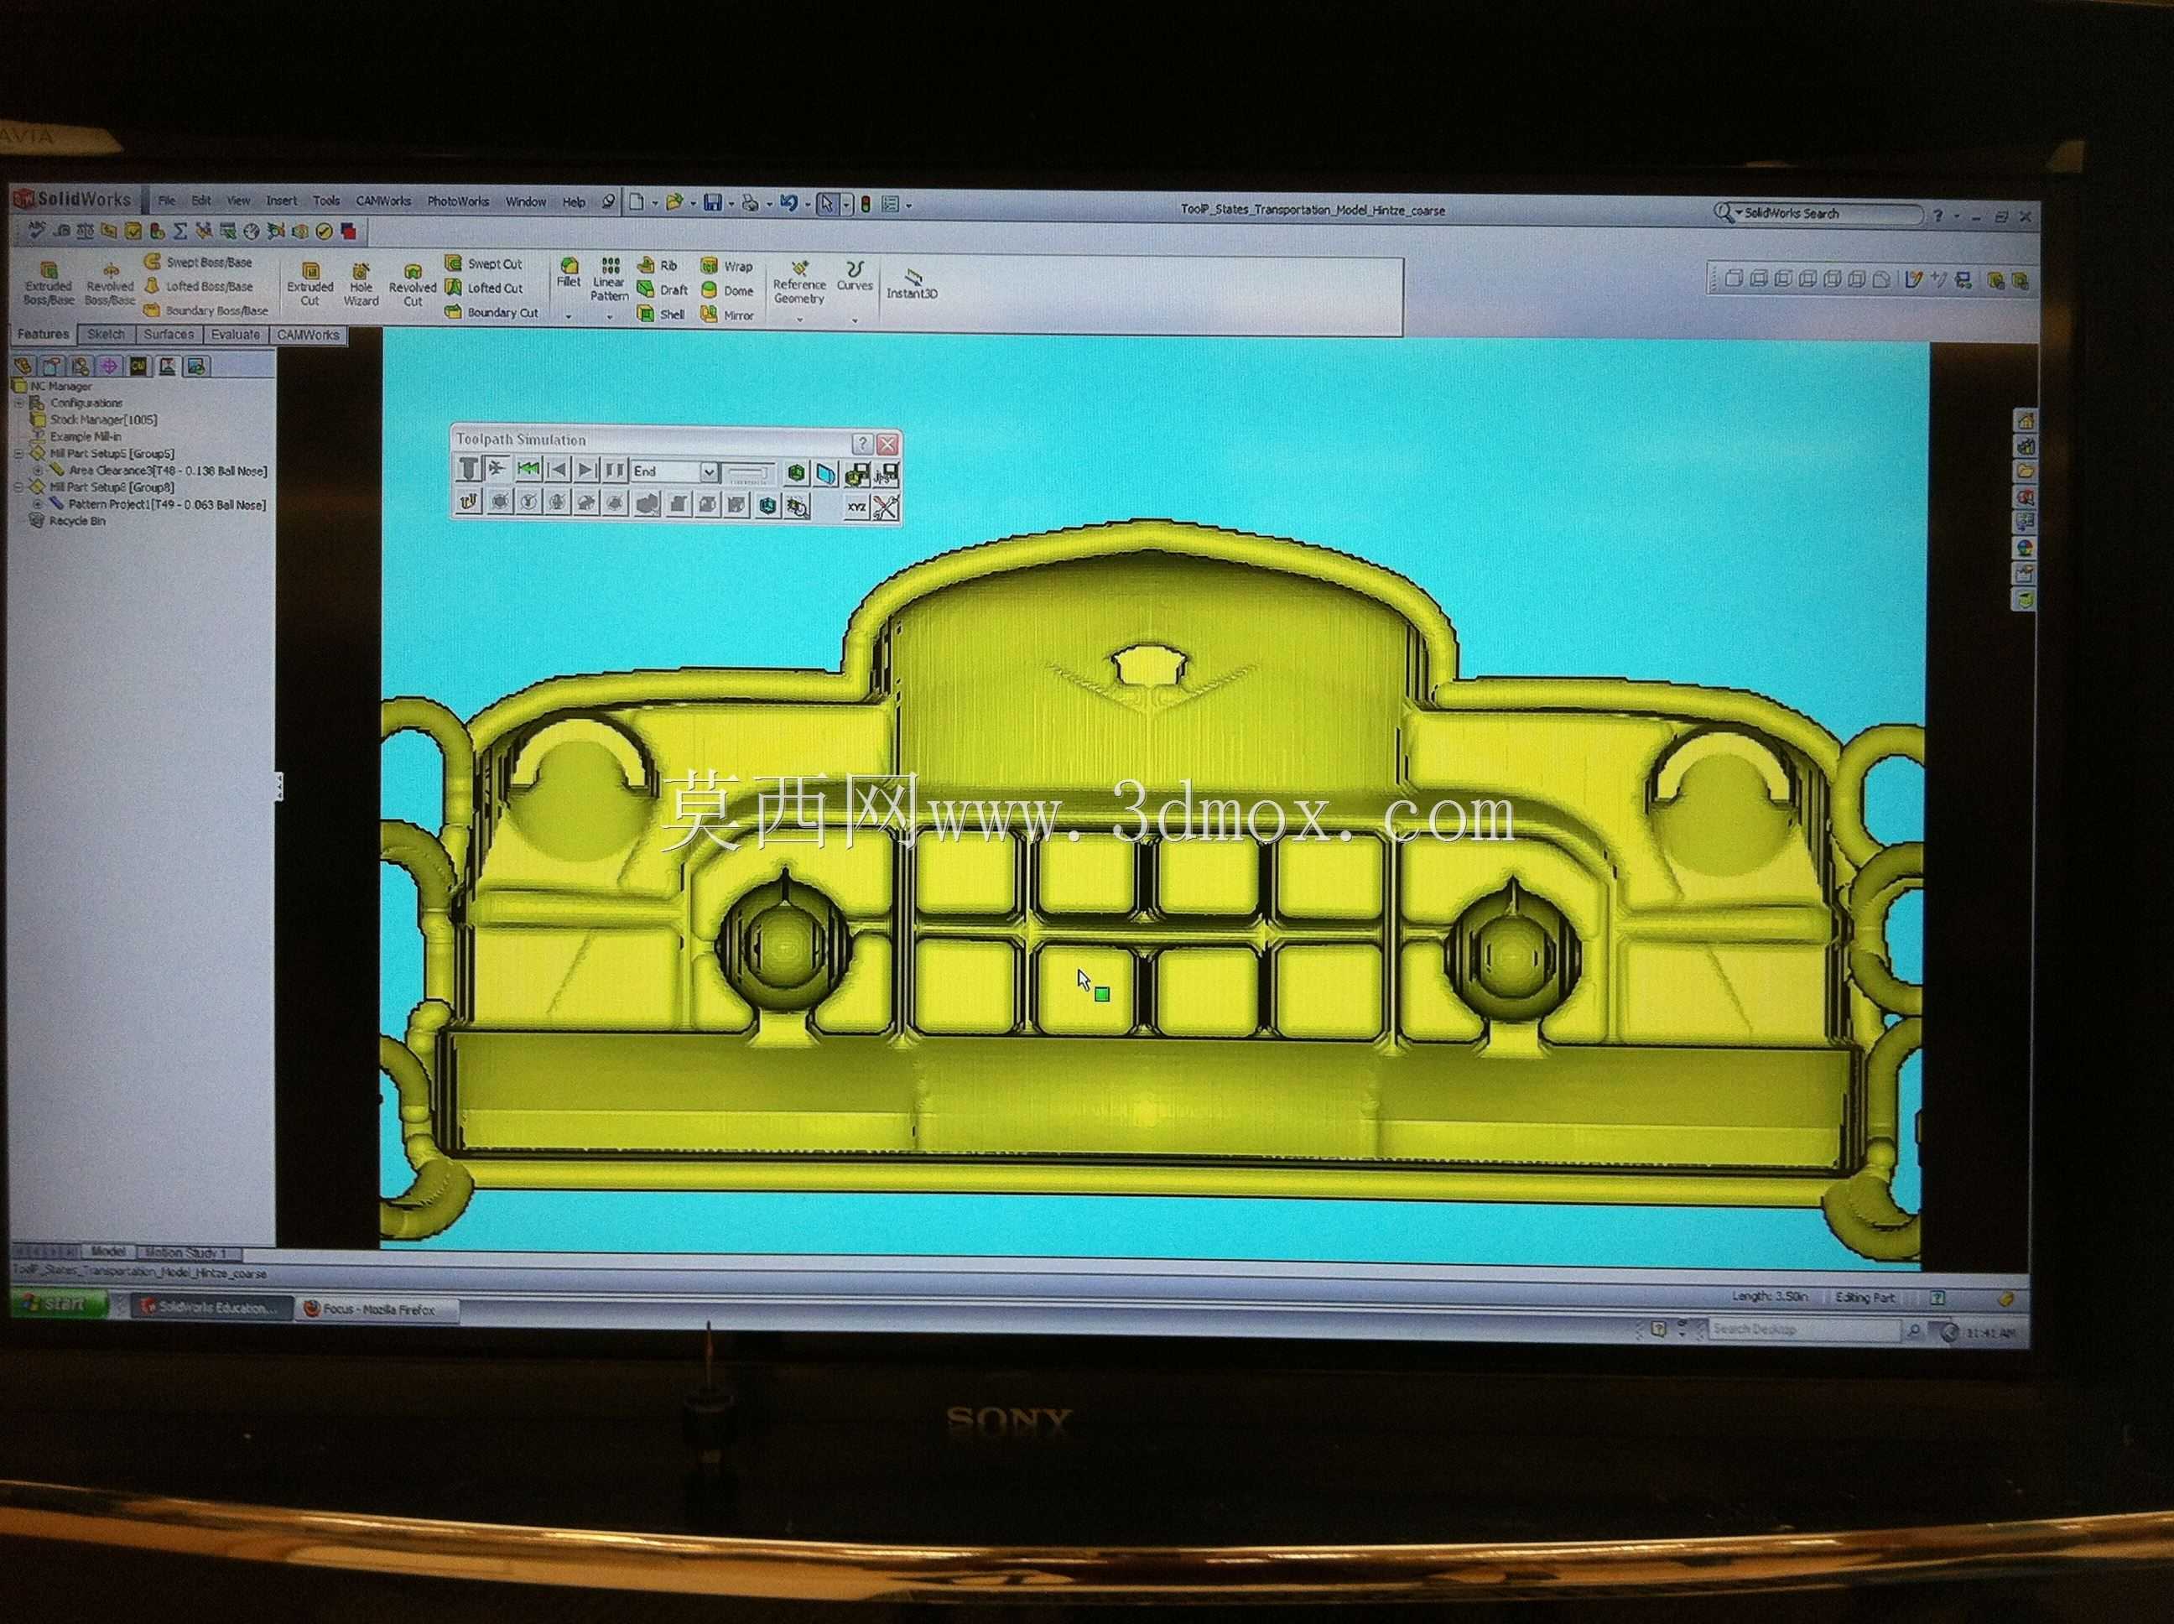Click the Boundary Boss/Base tool
The image size is (2174, 1624).
205,310
